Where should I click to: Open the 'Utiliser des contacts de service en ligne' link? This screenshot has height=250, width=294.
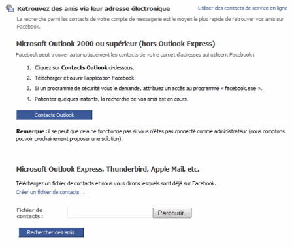pos(242,8)
